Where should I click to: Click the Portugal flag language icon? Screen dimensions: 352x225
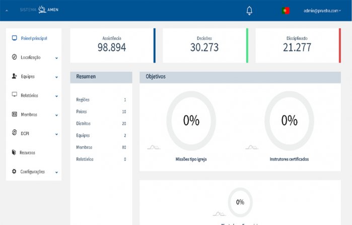click(286, 11)
